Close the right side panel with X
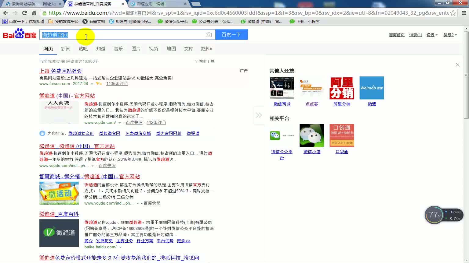The image size is (469, 263). (458, 65)
